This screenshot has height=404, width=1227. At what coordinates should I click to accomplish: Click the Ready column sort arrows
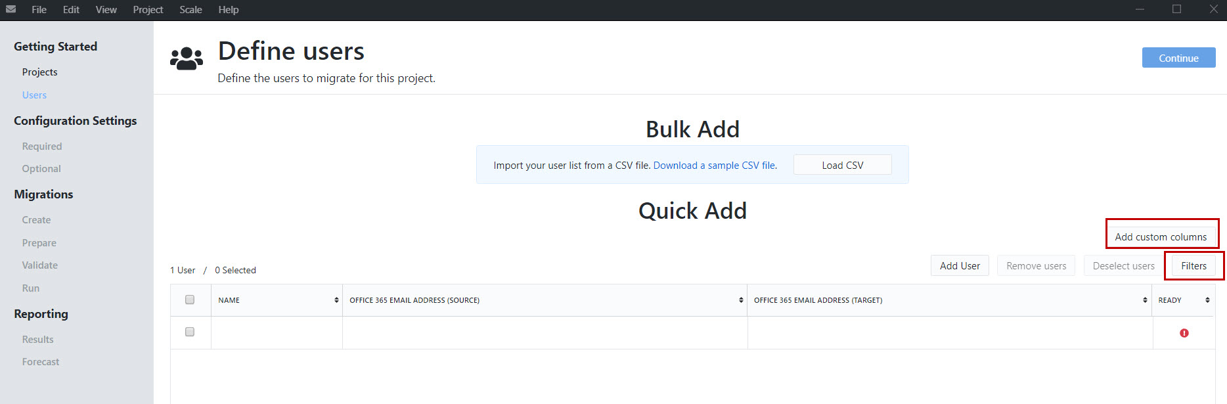click(1207, 300)
